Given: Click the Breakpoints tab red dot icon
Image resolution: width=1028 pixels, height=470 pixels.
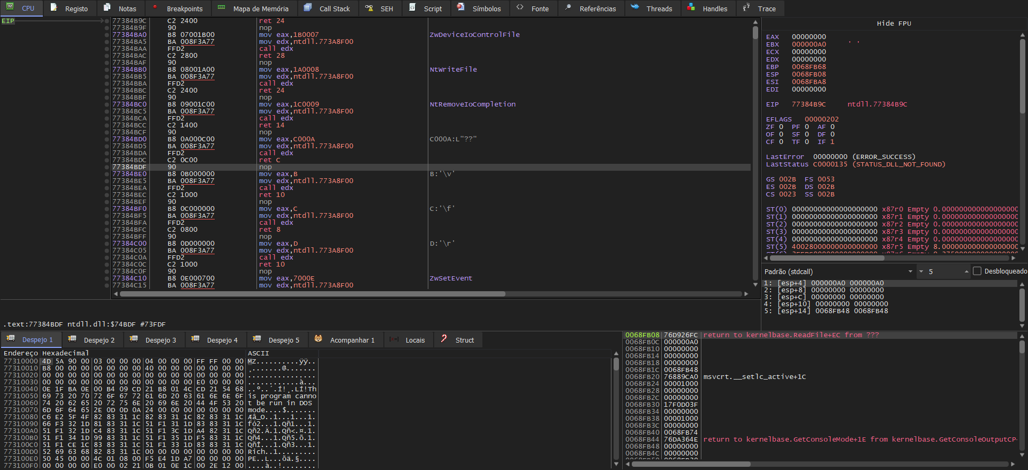Looking at the screenshot, I should point(155,7).
